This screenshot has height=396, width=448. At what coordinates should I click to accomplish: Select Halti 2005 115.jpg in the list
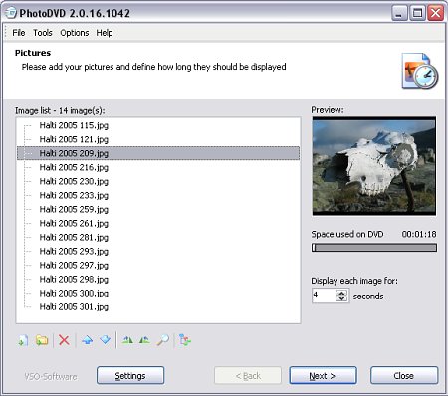74,125
